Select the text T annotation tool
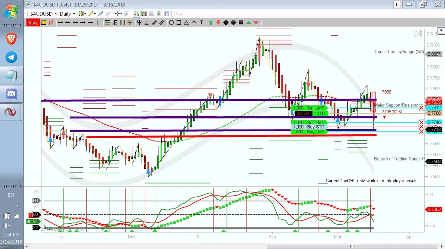This screenshot has height=249, width=445. (202, 23)
